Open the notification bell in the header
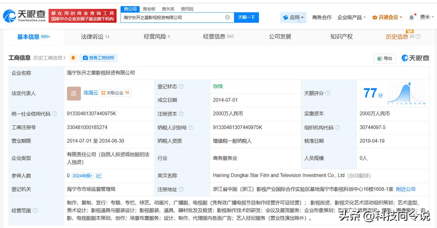Screen dimensions: 437x228 (411, 17)
